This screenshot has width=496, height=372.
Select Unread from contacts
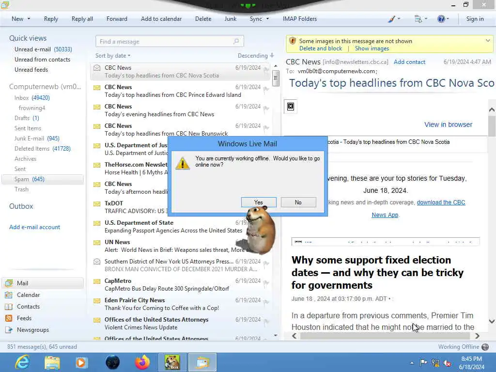[43, 60]
